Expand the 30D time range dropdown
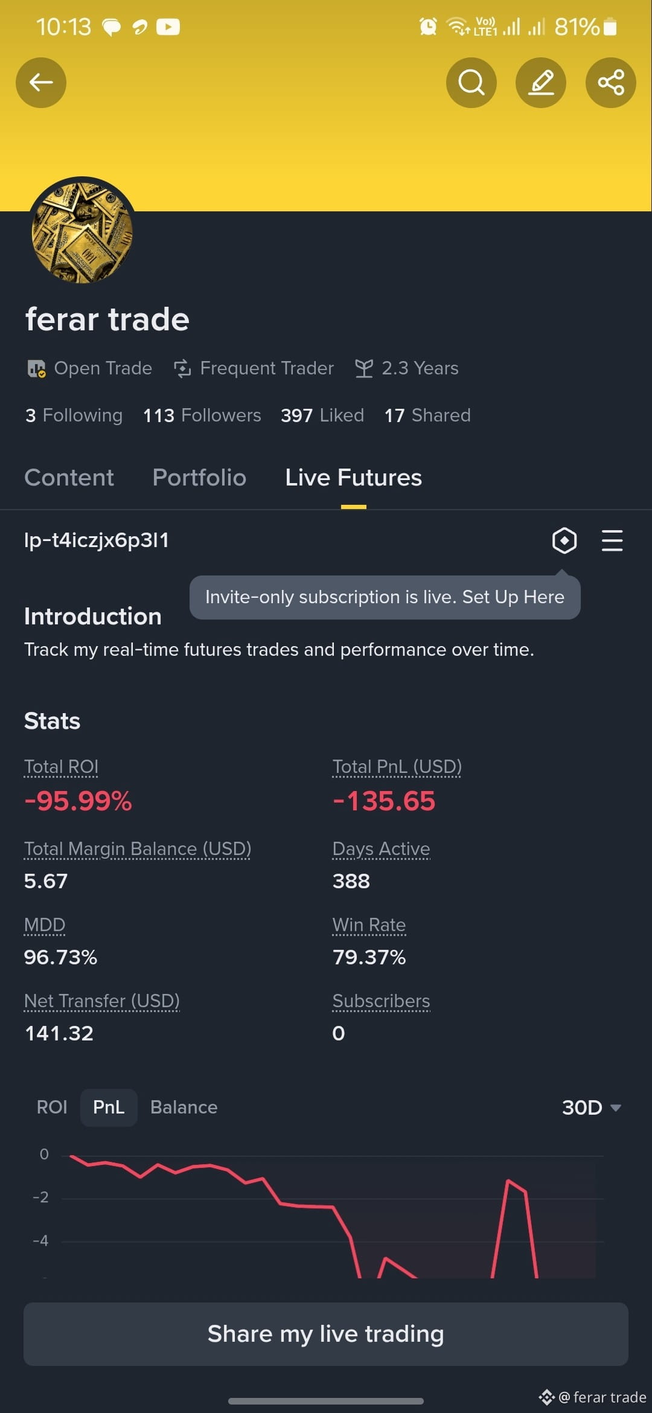652x1413 pixels. click(x=592, y=1107)
